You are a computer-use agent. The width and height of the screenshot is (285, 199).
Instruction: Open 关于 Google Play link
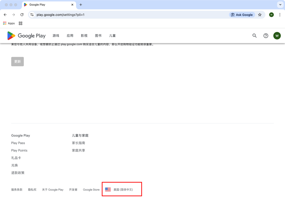pos(53,189)
